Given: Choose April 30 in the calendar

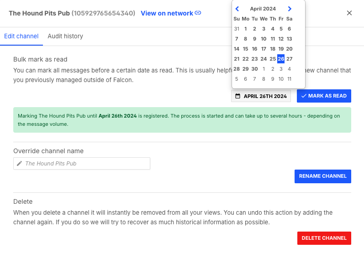Looking at the screenshot, I should point(254,69).
